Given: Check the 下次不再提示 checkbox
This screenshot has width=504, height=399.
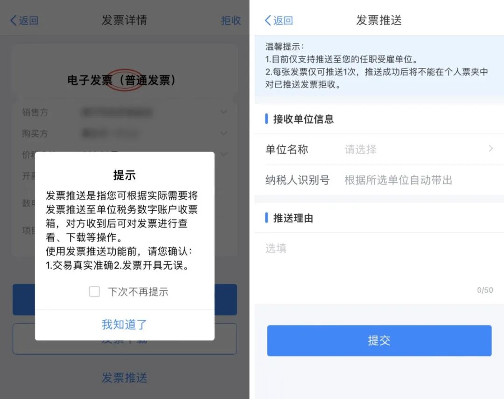Looking at the screenshot, I should point(94,291).
